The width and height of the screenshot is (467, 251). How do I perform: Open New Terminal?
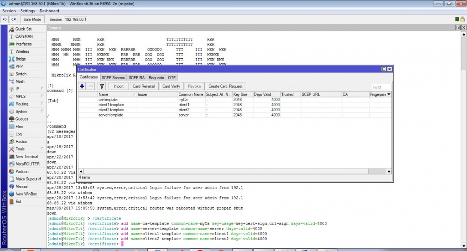tap(26, 156)
